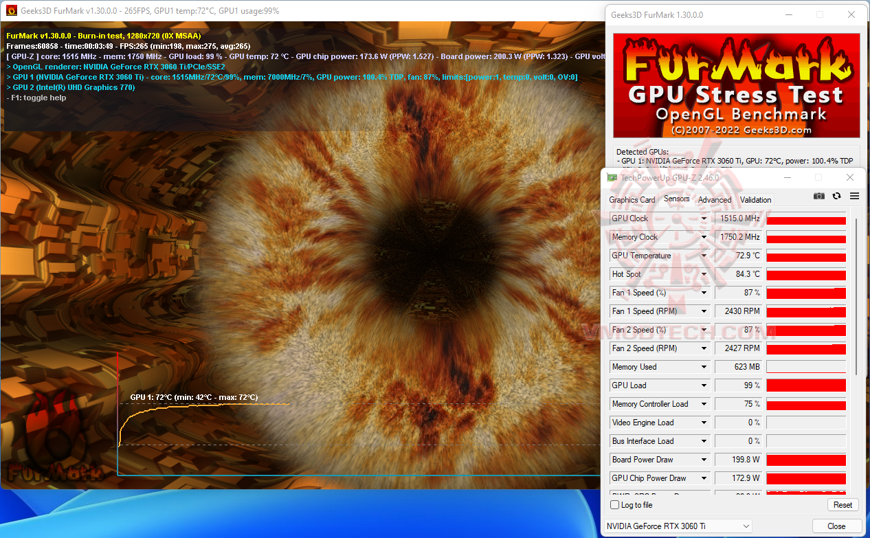Expand the Hot Spot sensor dropdown
870x538 pixels.
pos(704,274)
